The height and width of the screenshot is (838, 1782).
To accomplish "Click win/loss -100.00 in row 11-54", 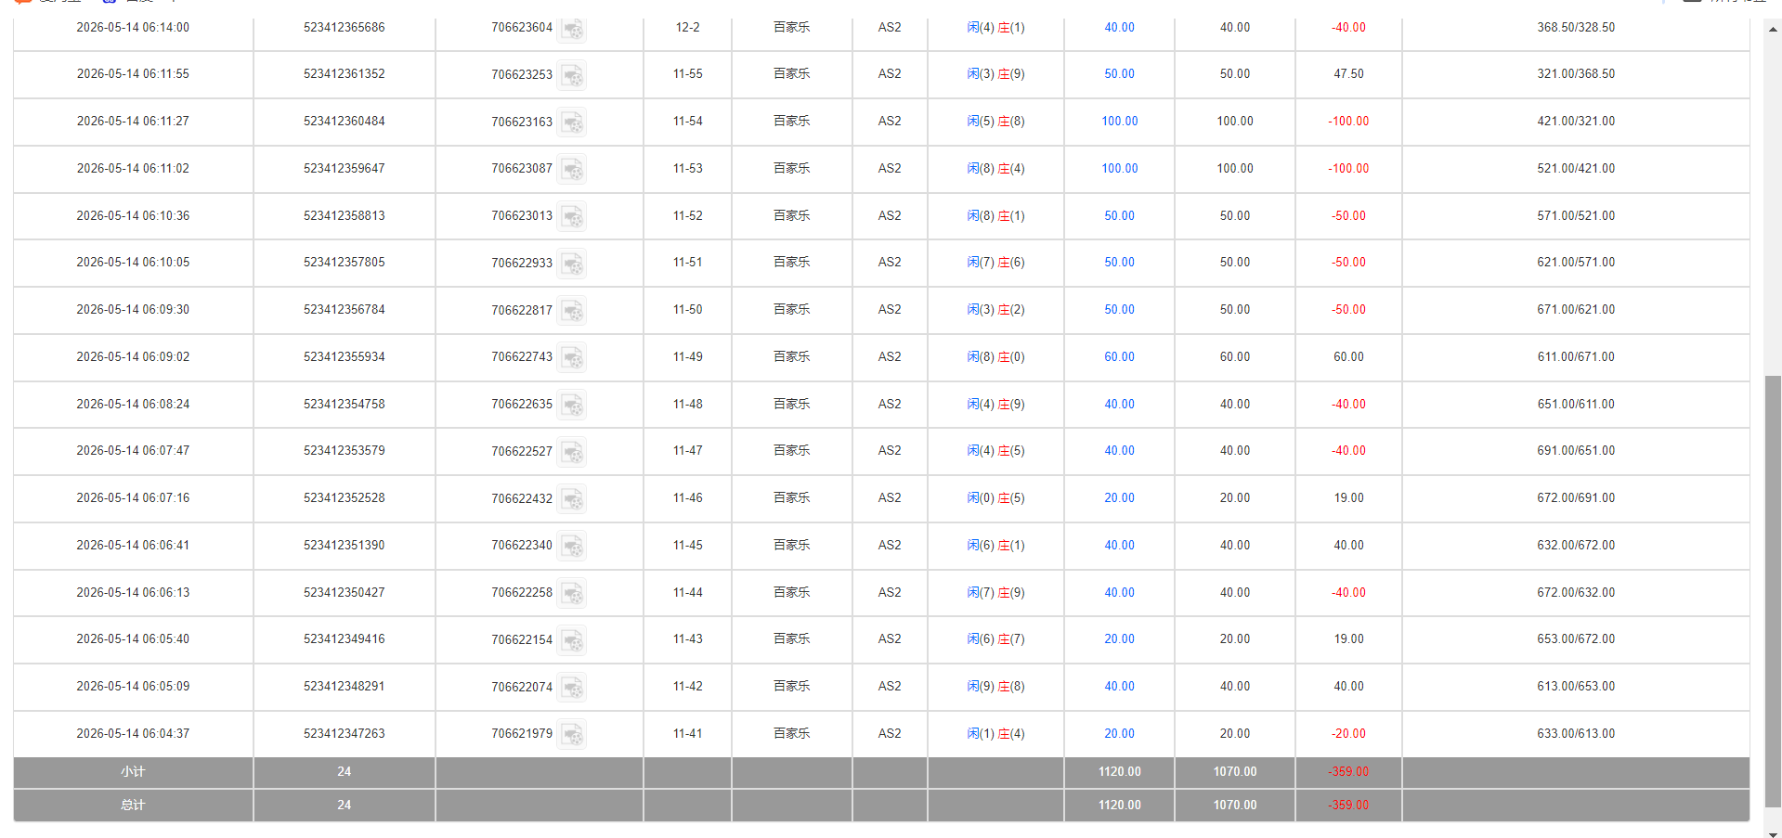I will pyautogui.click(x=1348, y=122).
